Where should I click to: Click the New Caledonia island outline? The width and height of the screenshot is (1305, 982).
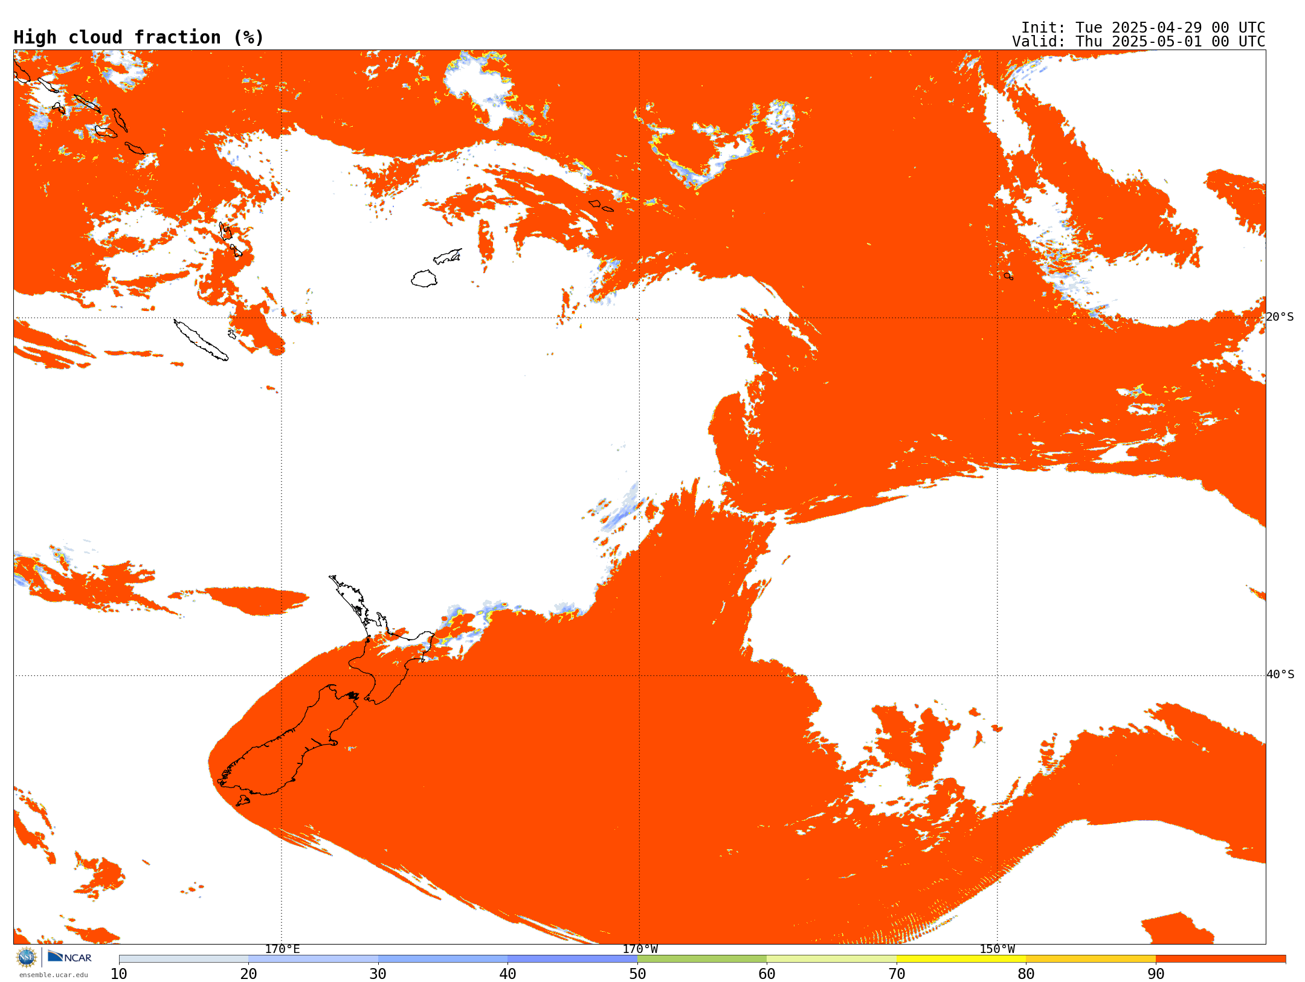[201, 340]
